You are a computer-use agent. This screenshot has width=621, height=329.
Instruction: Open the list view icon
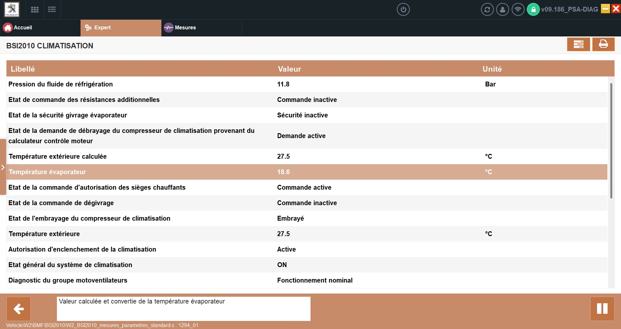pos(52,9)
